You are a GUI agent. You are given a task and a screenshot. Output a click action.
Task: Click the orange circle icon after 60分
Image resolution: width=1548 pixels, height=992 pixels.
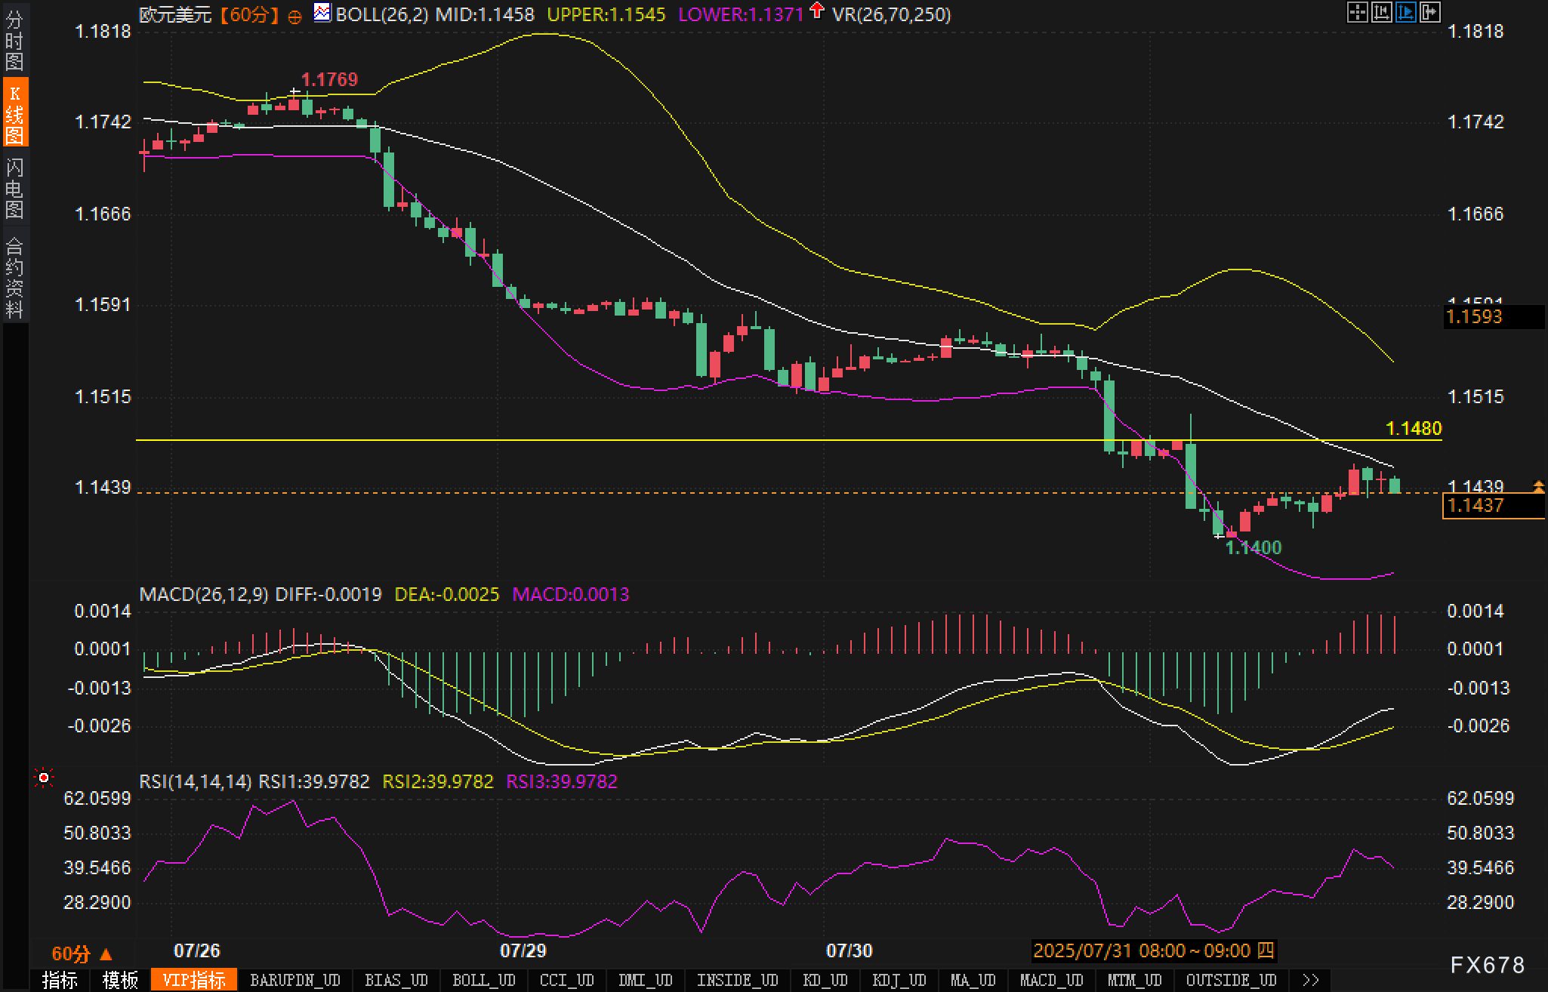point(295,16)
